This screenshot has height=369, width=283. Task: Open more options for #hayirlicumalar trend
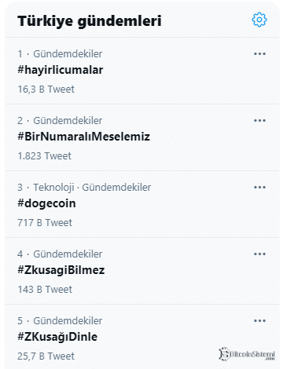point(259,53)
